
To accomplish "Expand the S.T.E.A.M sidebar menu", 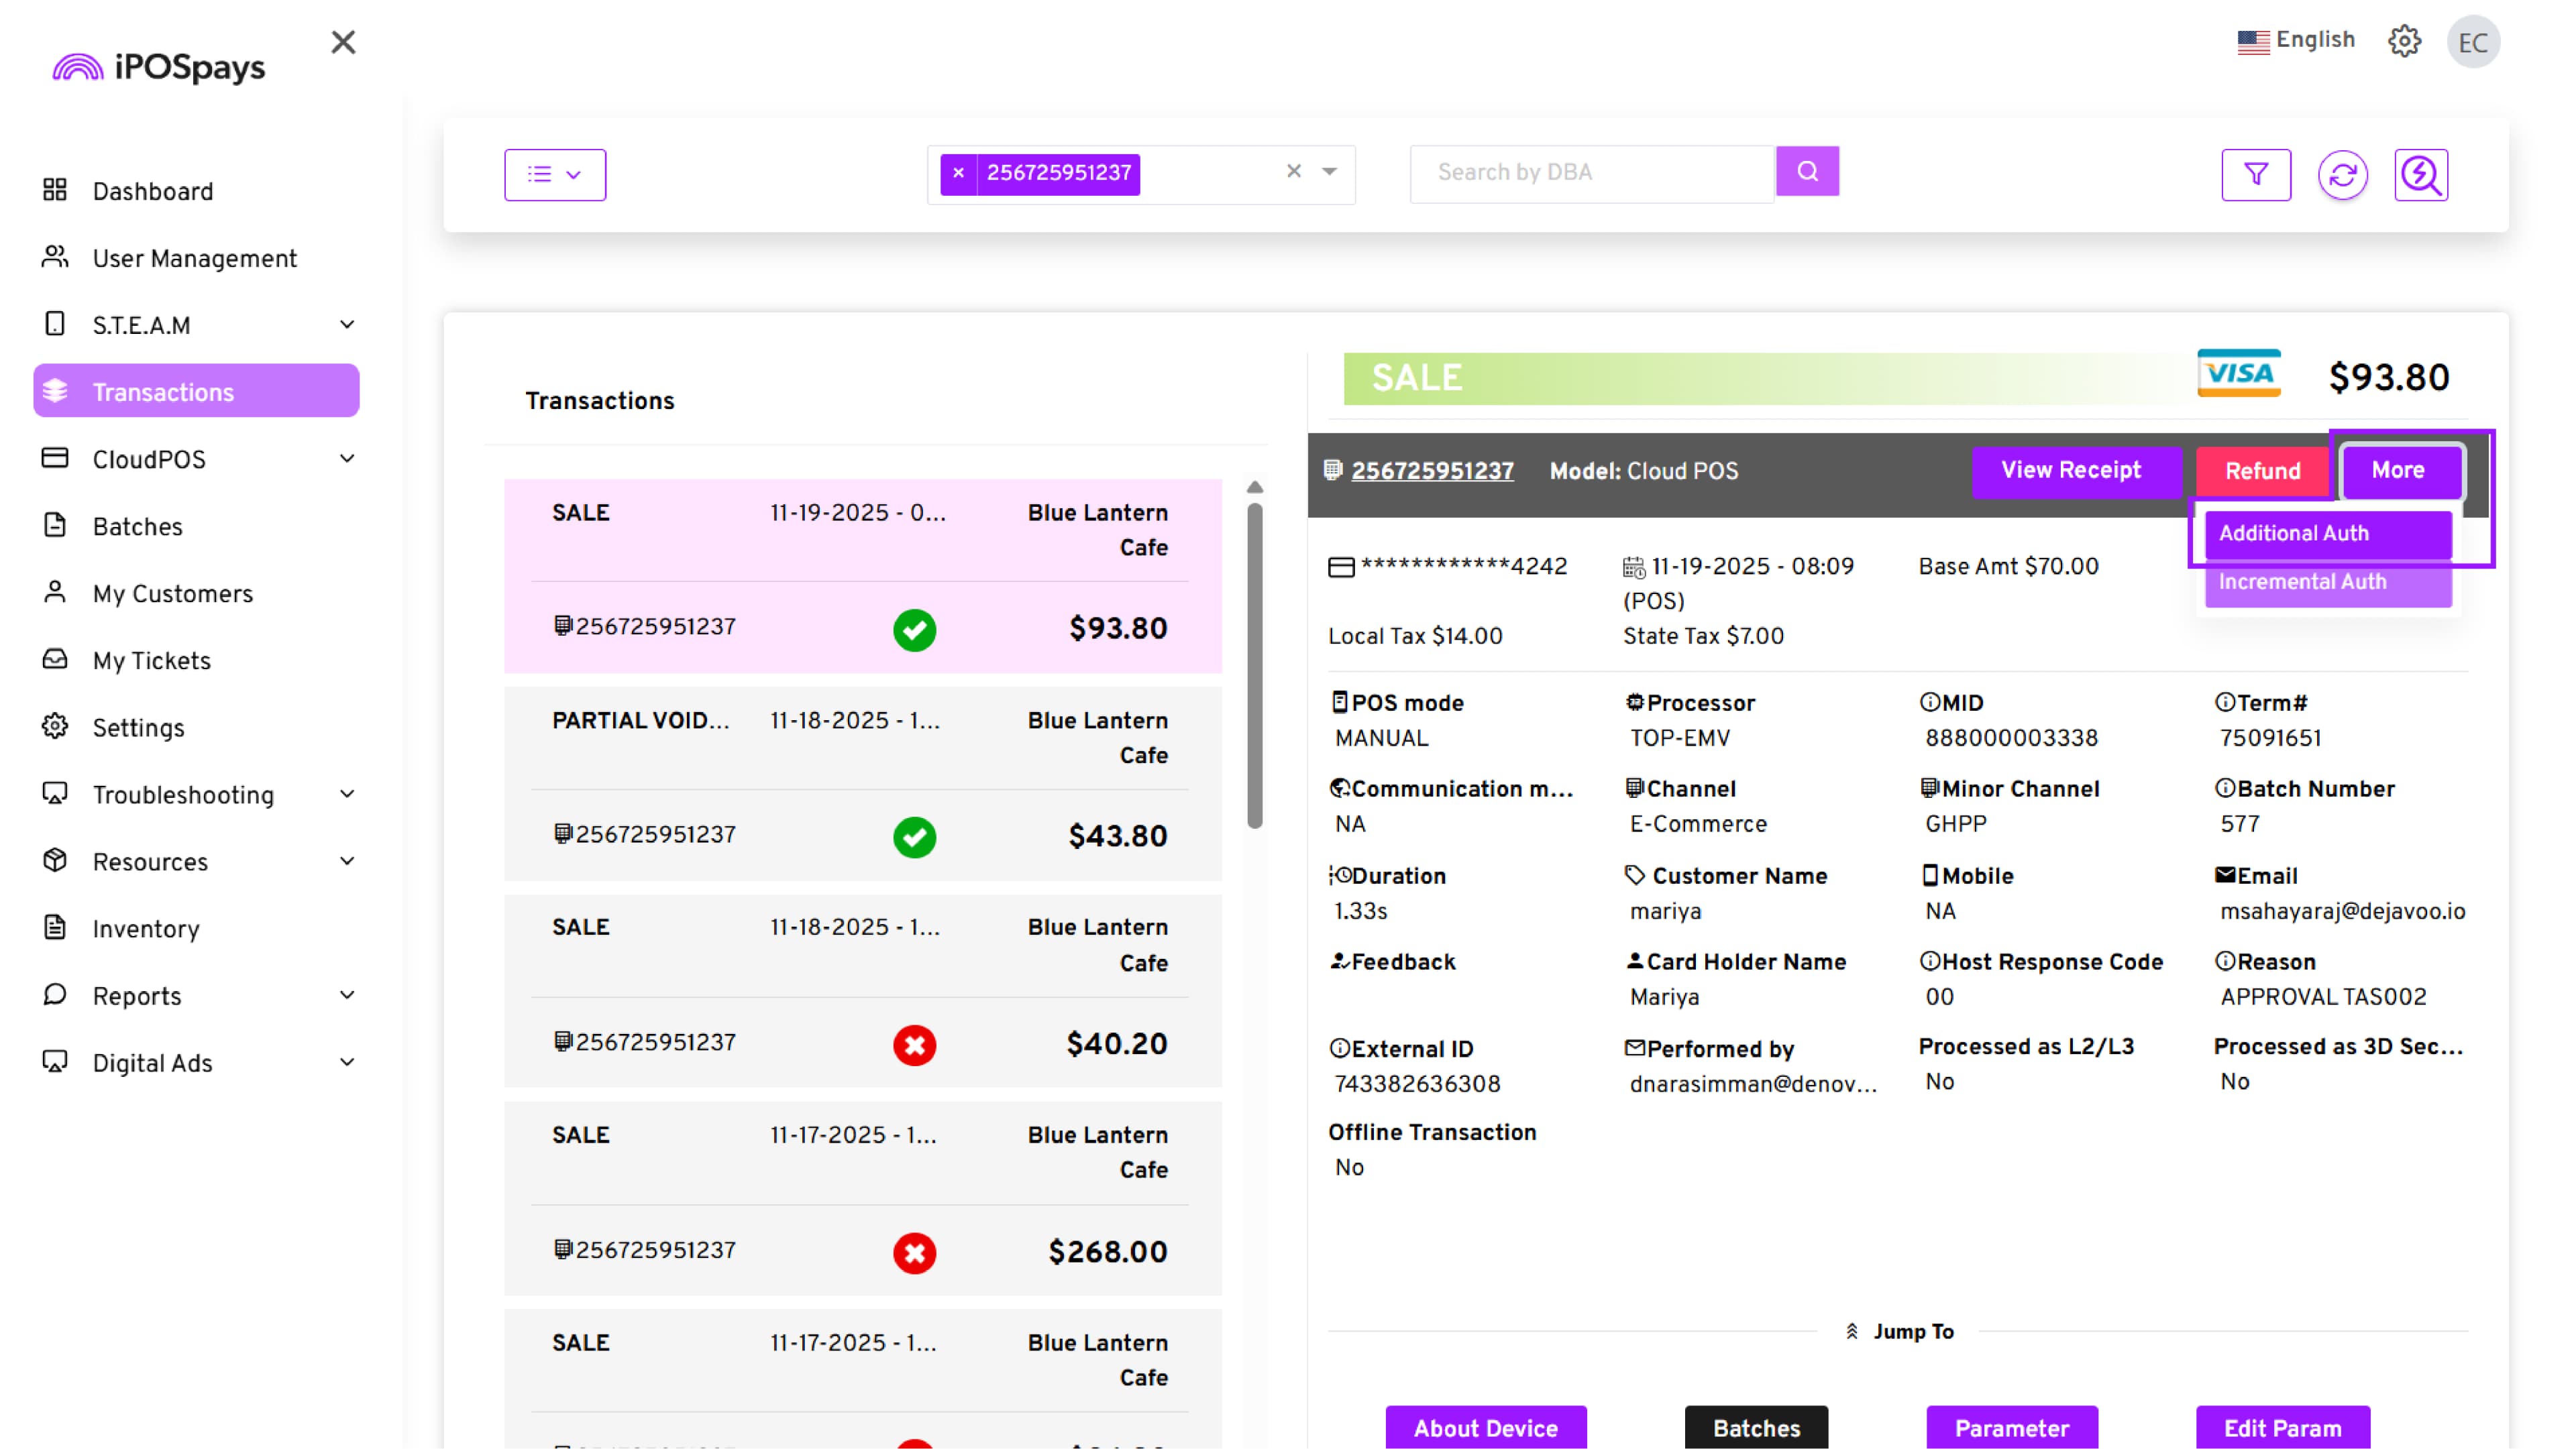I will [346, 325].
